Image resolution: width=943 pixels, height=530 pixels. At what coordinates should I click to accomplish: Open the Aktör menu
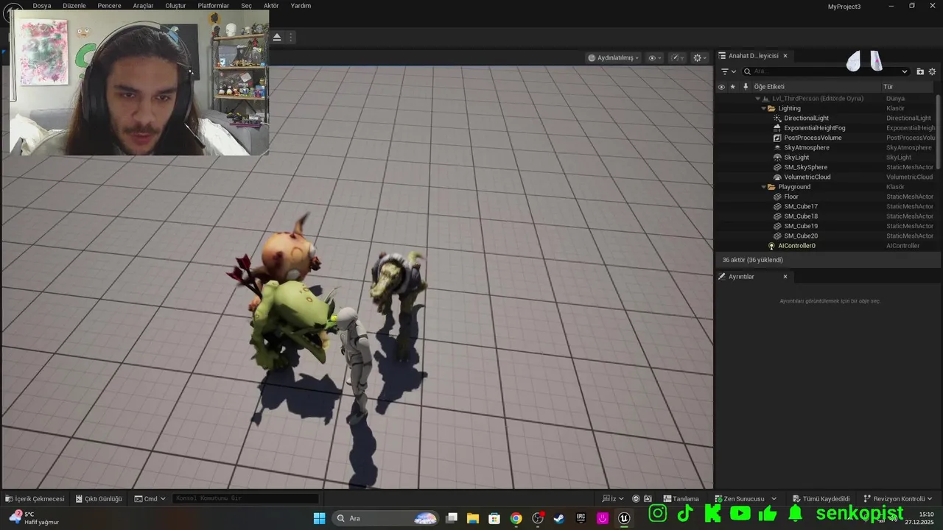pos(271,5)
